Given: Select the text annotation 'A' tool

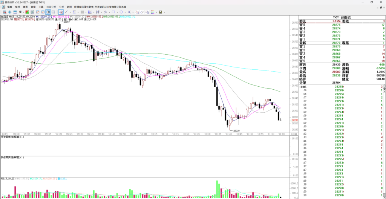Looking at the screenshot, I should pos(129,12).
